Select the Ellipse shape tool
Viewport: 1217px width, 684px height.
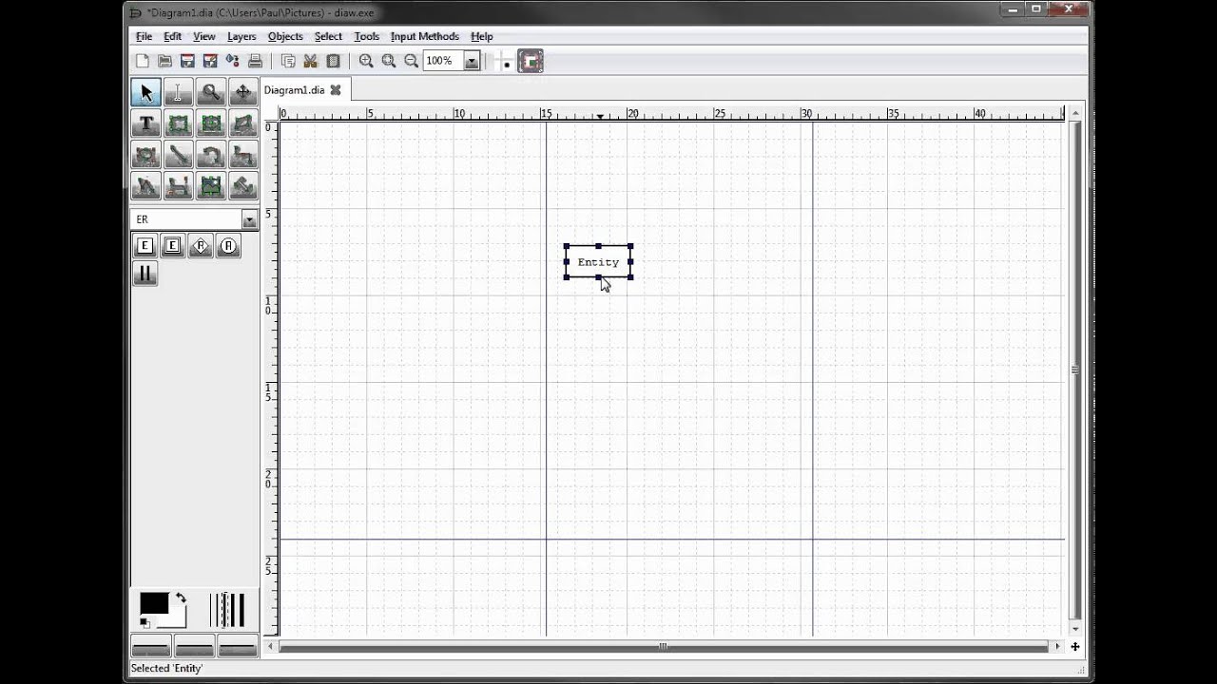(x=211, y=123)
